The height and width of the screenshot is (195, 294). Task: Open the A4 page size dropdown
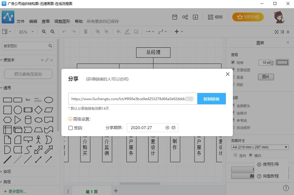(x=260, y=147)
